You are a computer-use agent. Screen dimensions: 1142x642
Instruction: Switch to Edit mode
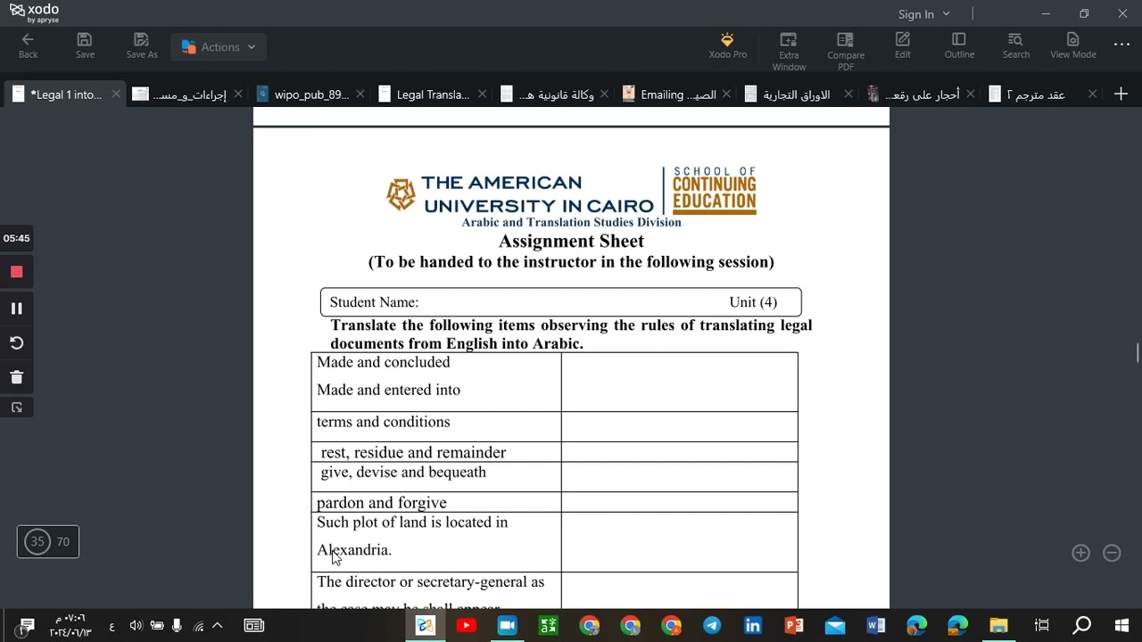click(x=903, y=46)
